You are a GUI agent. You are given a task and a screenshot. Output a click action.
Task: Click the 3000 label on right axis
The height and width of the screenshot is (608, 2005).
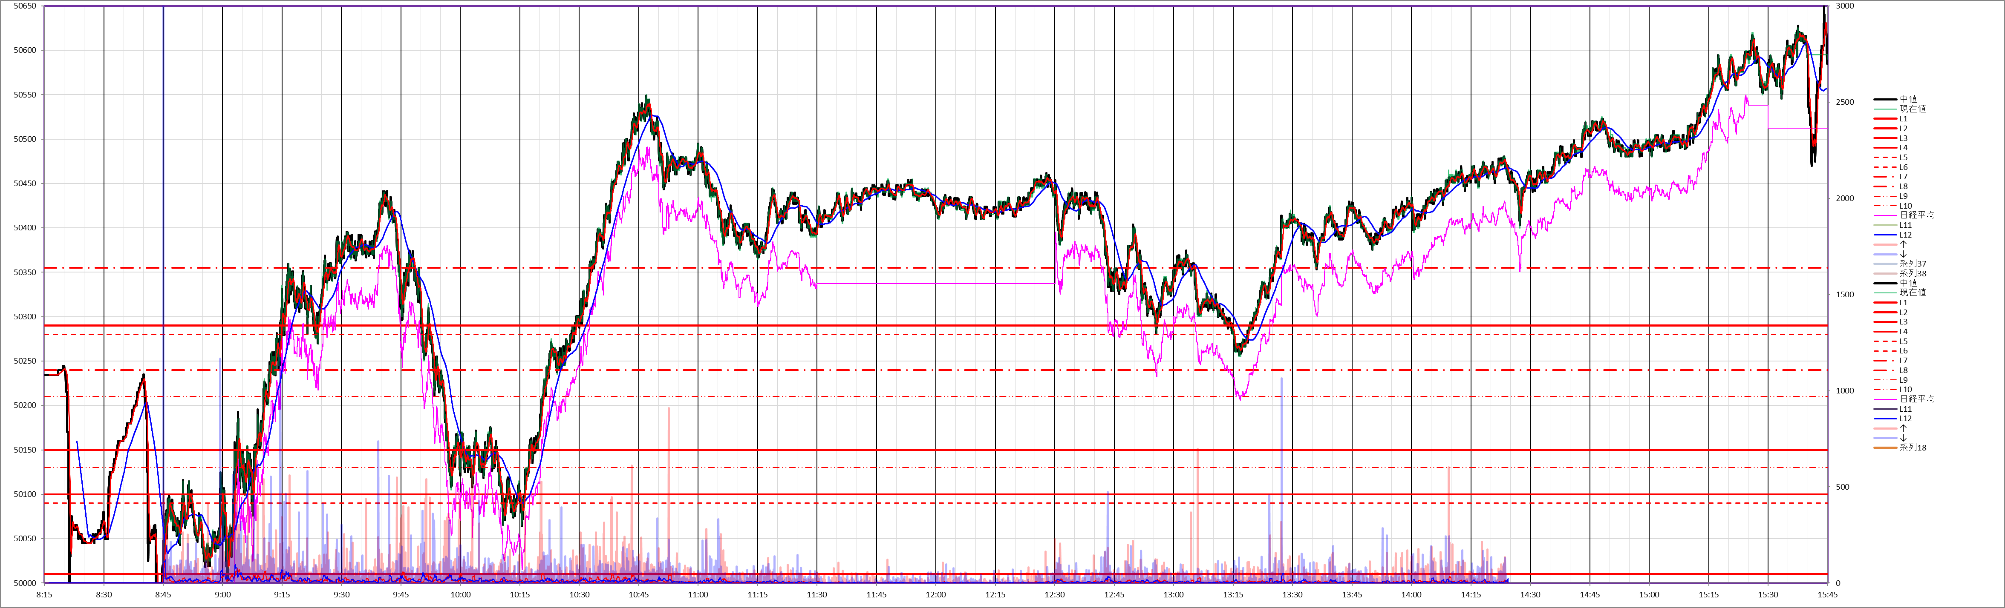[x=1845, y=6]
